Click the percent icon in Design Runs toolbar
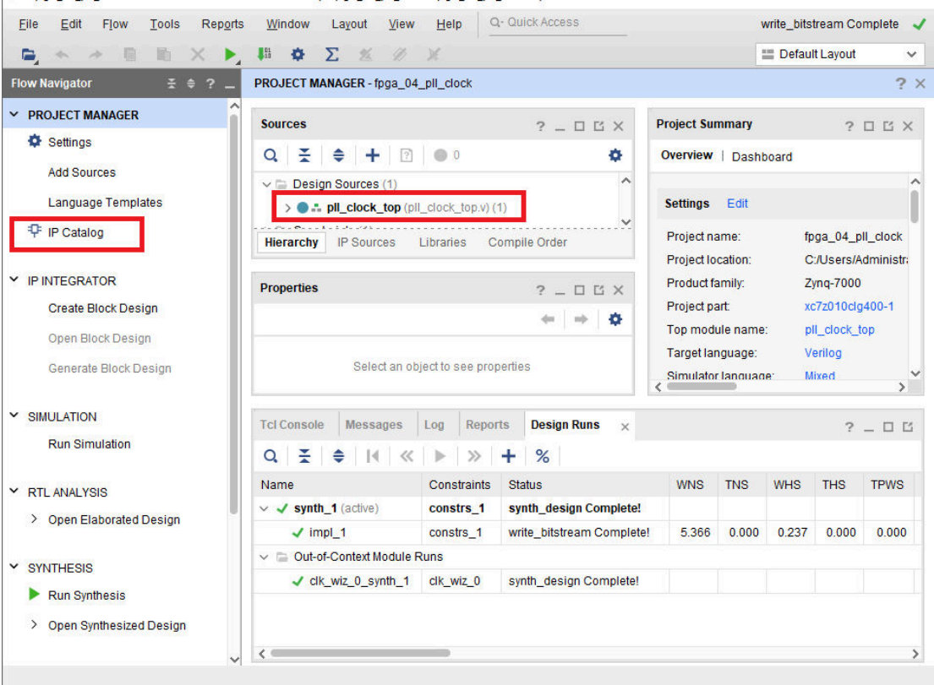 click(x=543, y=456)
